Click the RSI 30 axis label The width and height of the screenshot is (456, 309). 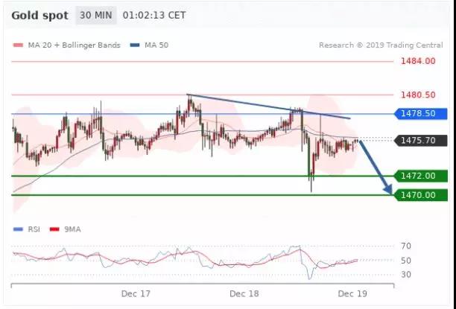click(x=406, y=275)
